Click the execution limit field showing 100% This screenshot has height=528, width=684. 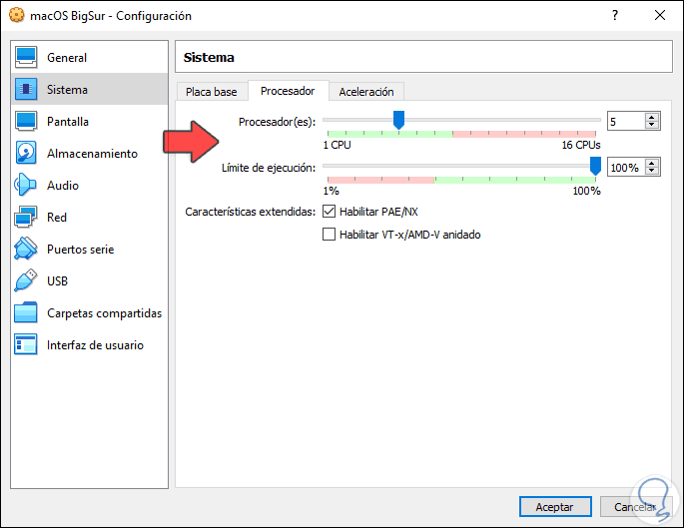tap(626, 167)
